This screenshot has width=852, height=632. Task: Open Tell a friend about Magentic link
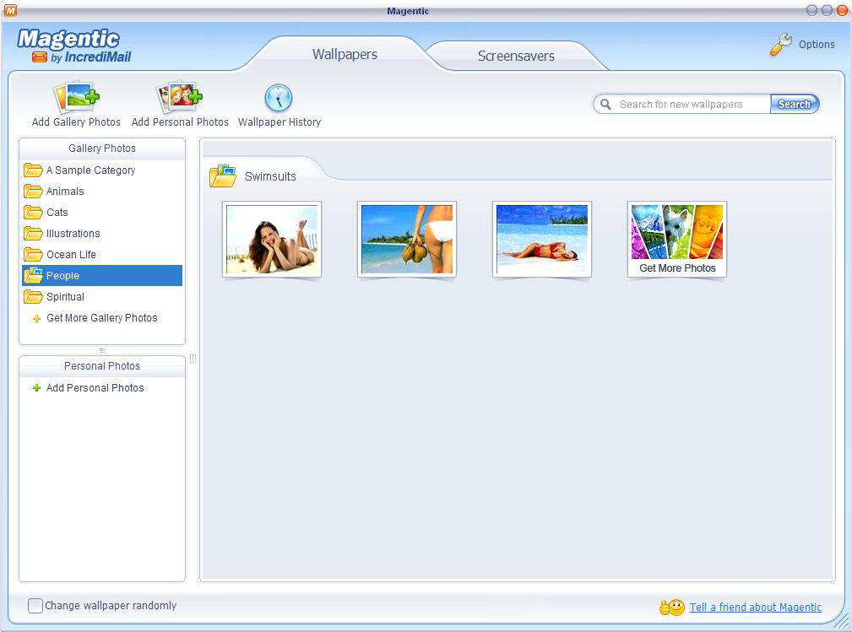click(755, 607)
